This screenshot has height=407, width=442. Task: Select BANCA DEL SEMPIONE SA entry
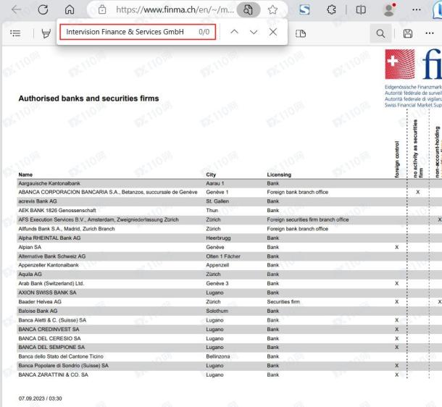click(x=51, y=348)
